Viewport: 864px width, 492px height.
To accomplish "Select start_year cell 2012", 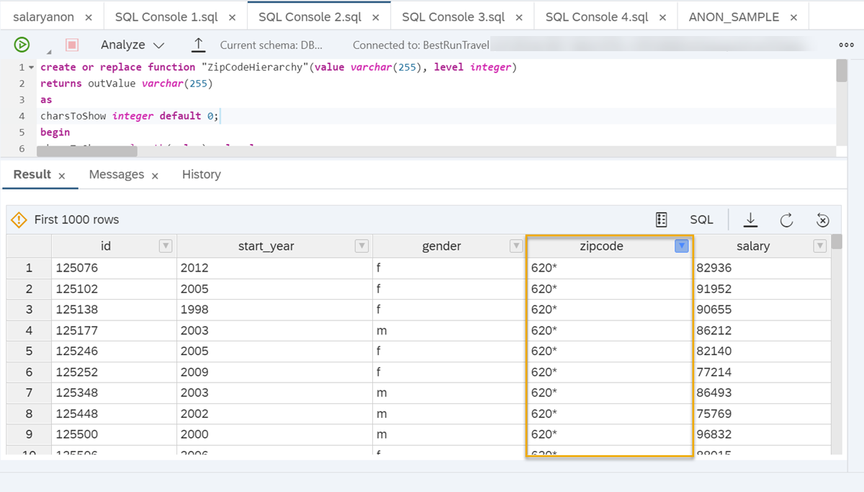I will pyautogui.click(x=274, y=268).
